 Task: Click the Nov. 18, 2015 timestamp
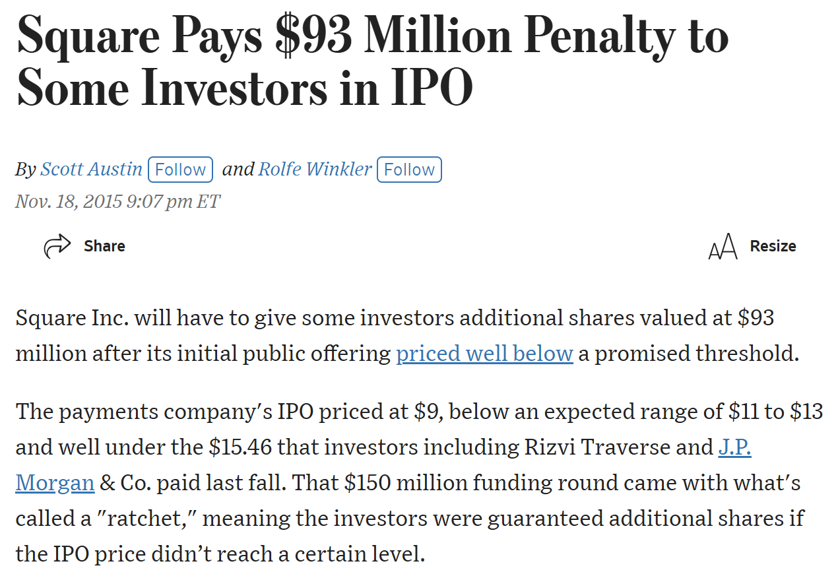tap(117, 201)
